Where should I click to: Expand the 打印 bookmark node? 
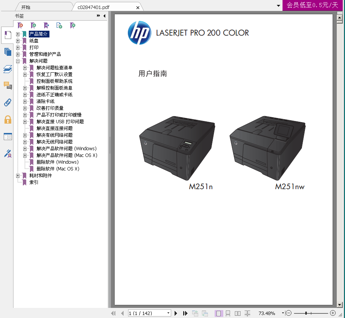[18, 48]
